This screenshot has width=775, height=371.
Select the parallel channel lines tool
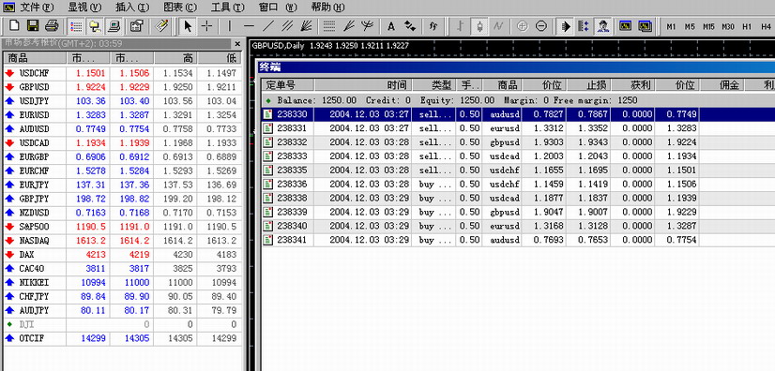pyautogui.click(x=287, y=26)
